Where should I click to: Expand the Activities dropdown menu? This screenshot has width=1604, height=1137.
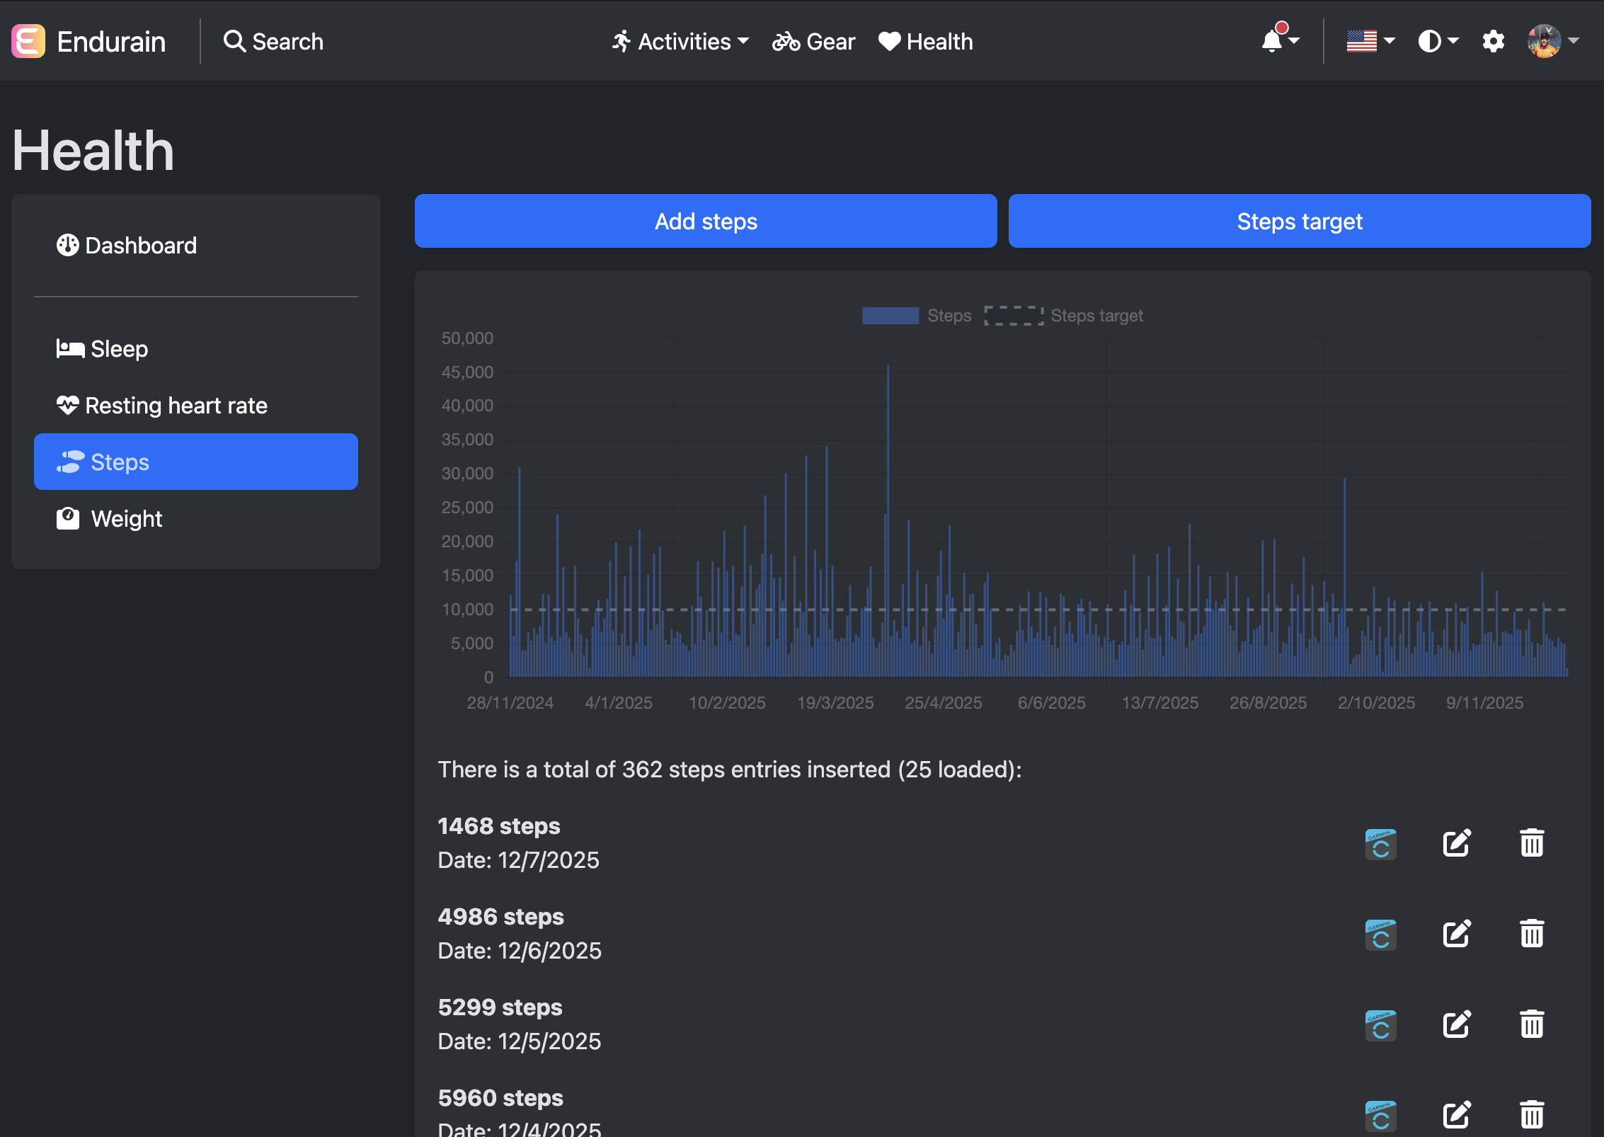(x=680, y=41)
